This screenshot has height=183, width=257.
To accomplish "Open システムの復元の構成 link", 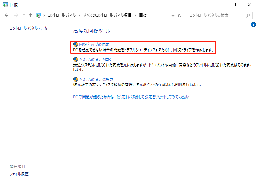I will pyautogui.click(x=96, y=79).
